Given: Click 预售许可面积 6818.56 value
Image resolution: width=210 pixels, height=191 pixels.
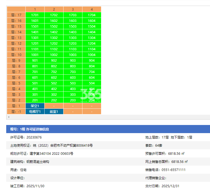Looking at the screenshot, I should (x=176, y=153).
